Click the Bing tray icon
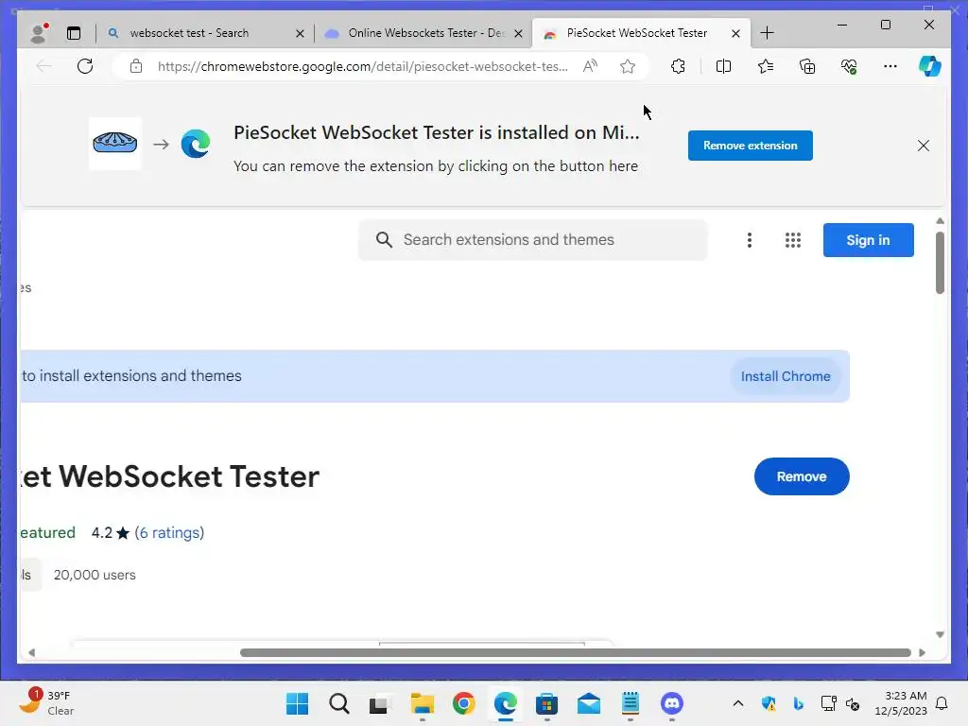This screenshot has width=968, height=726. (x=798, y=703)
